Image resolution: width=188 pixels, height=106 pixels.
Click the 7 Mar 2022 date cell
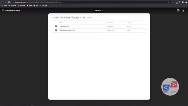click(110, 30)
